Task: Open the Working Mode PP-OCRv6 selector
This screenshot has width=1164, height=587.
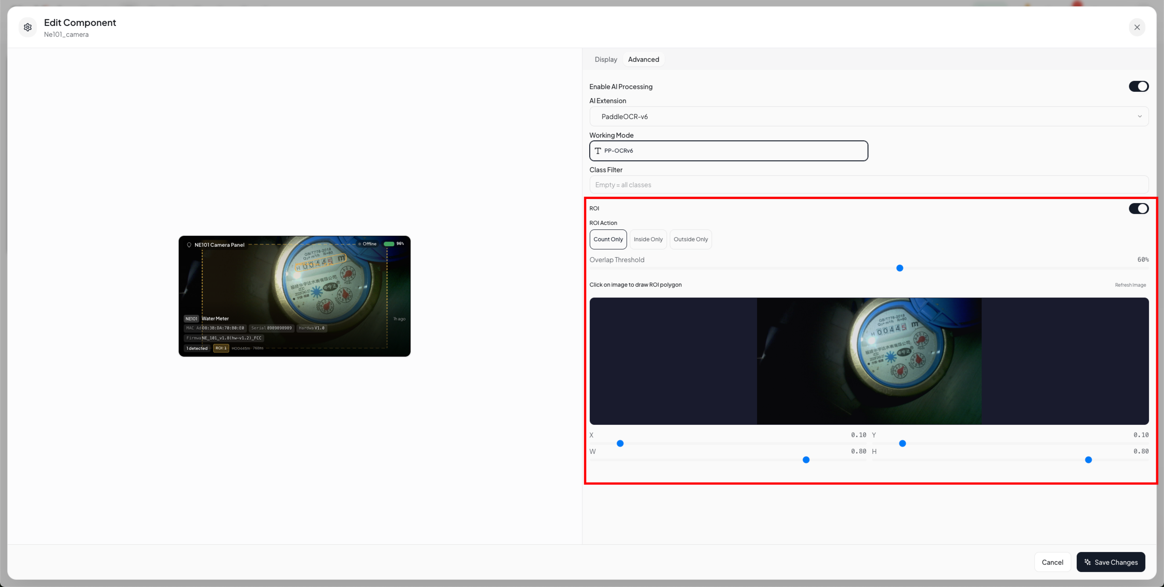Action: [728, 151]
